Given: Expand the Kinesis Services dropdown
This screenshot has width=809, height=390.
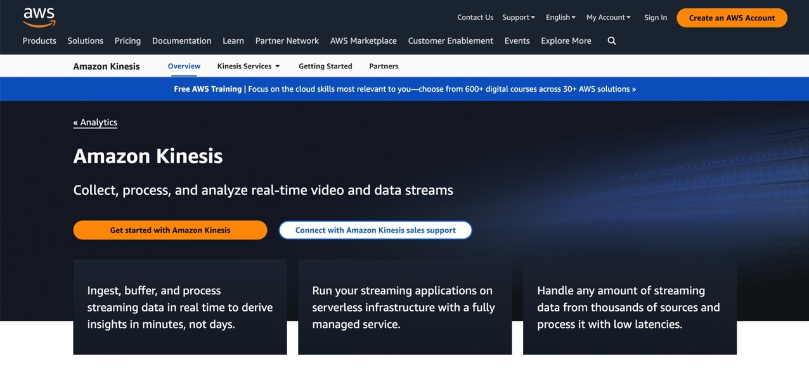Looking at the screenshot, I should [x=249, y=66].
